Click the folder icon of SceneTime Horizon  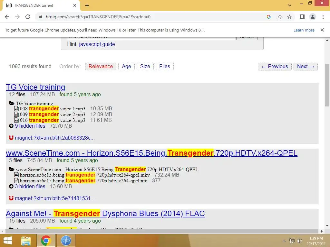12,169
